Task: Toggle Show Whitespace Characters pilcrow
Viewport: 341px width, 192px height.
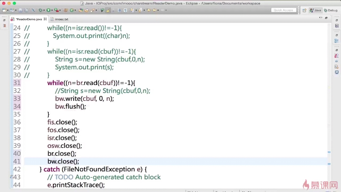Action: [x=125, y=10]
